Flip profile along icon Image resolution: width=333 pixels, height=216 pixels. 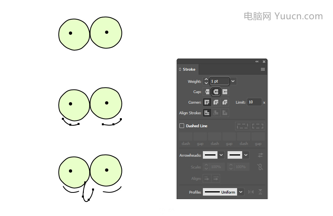[251, 192]
